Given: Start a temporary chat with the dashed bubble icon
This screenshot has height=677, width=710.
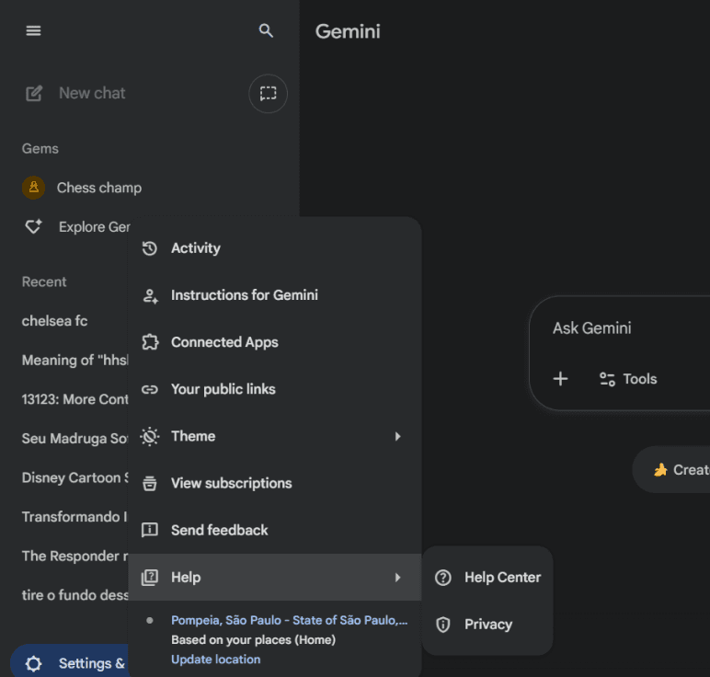Looking at the screenshot, I should tap(268, 94).
